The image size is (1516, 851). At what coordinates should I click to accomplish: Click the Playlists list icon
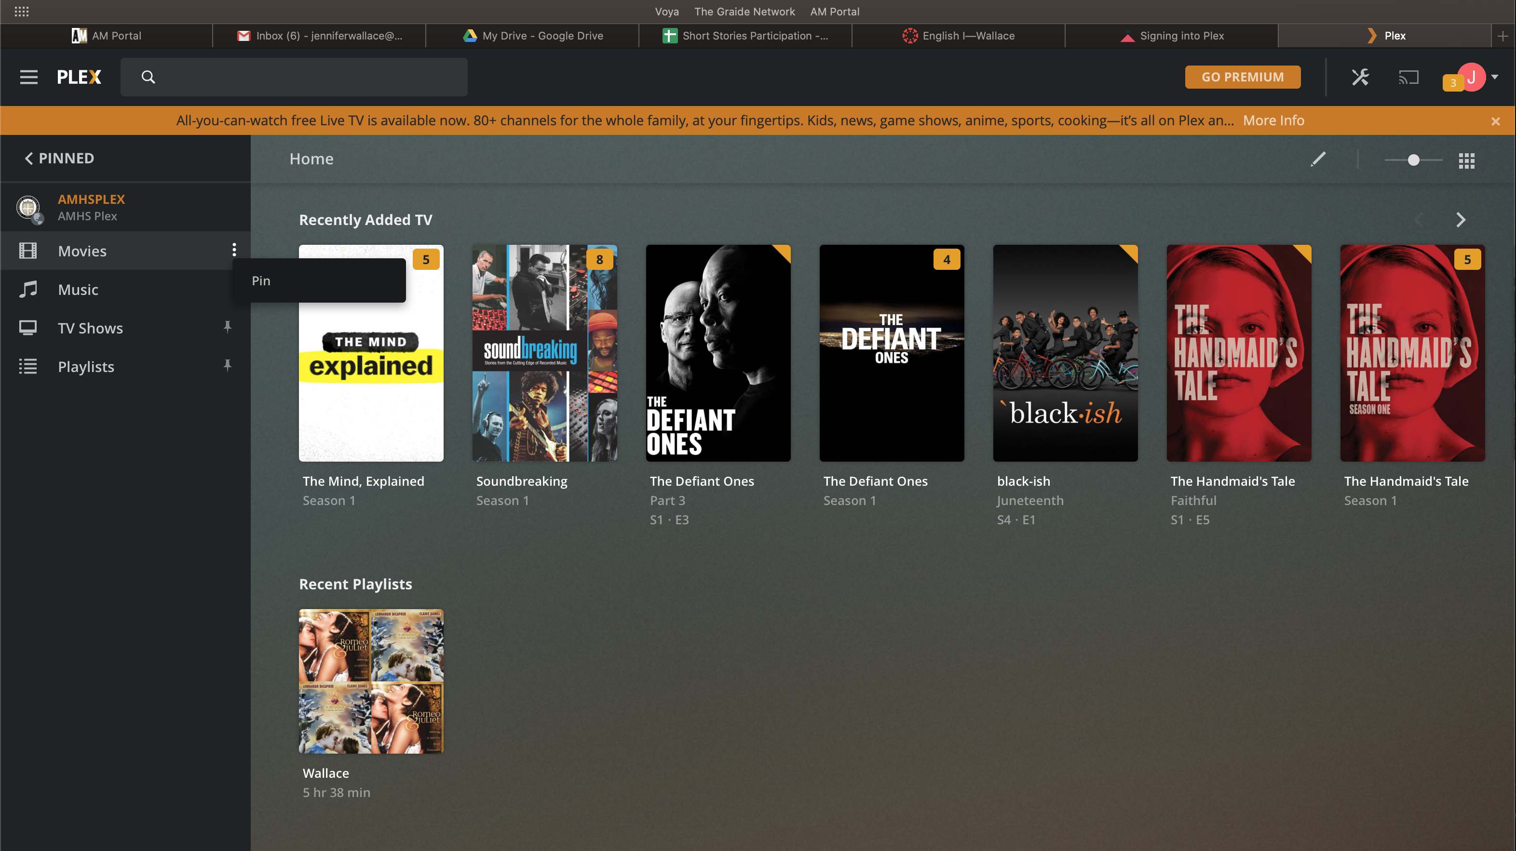[27, 366]
